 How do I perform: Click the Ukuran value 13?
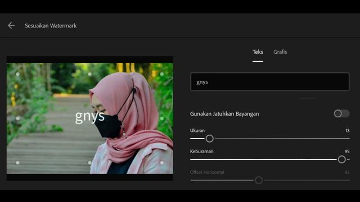348,131
